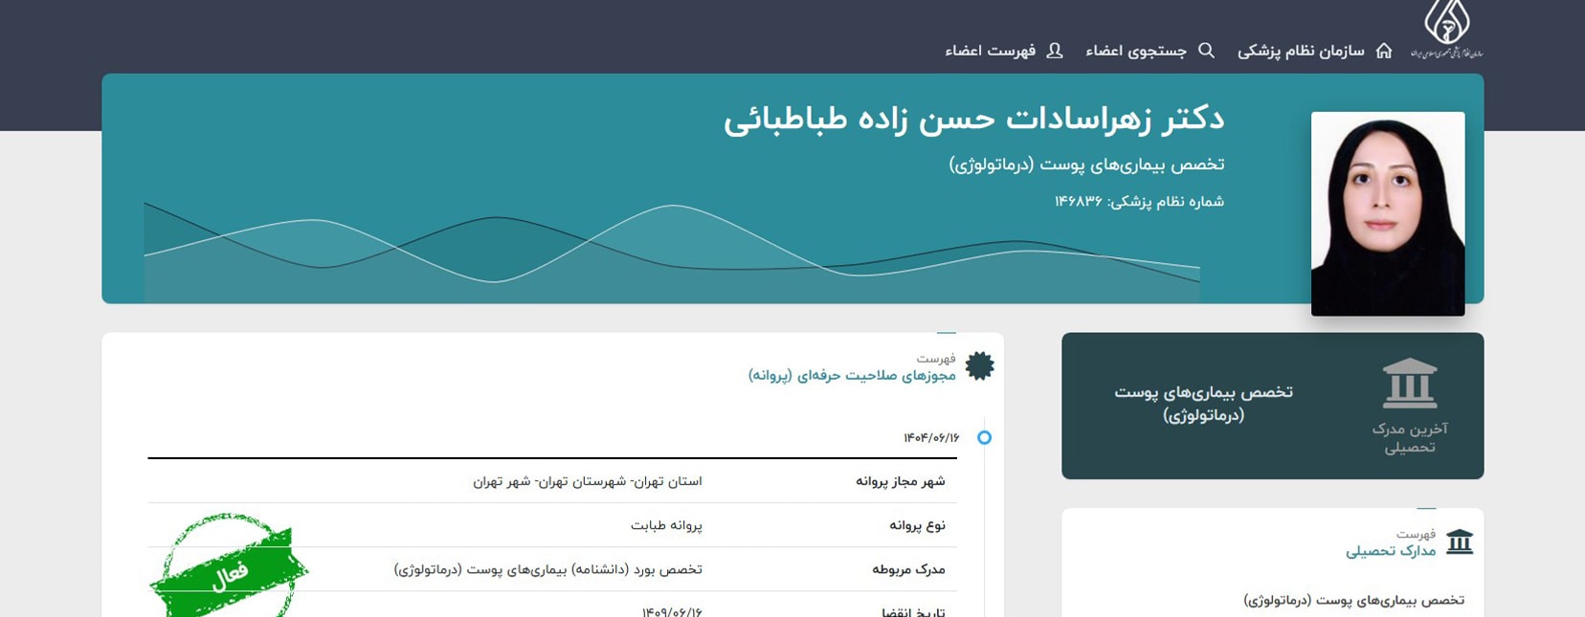The height and width of the screenshot is (617, 1585).
Task: Click the magnifier search icon in the navigation
Action: tap(1206, 51)
